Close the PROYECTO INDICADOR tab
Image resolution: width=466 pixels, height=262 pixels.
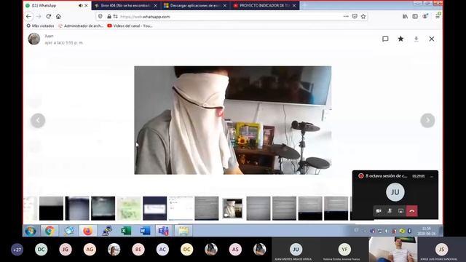(294, 5)
